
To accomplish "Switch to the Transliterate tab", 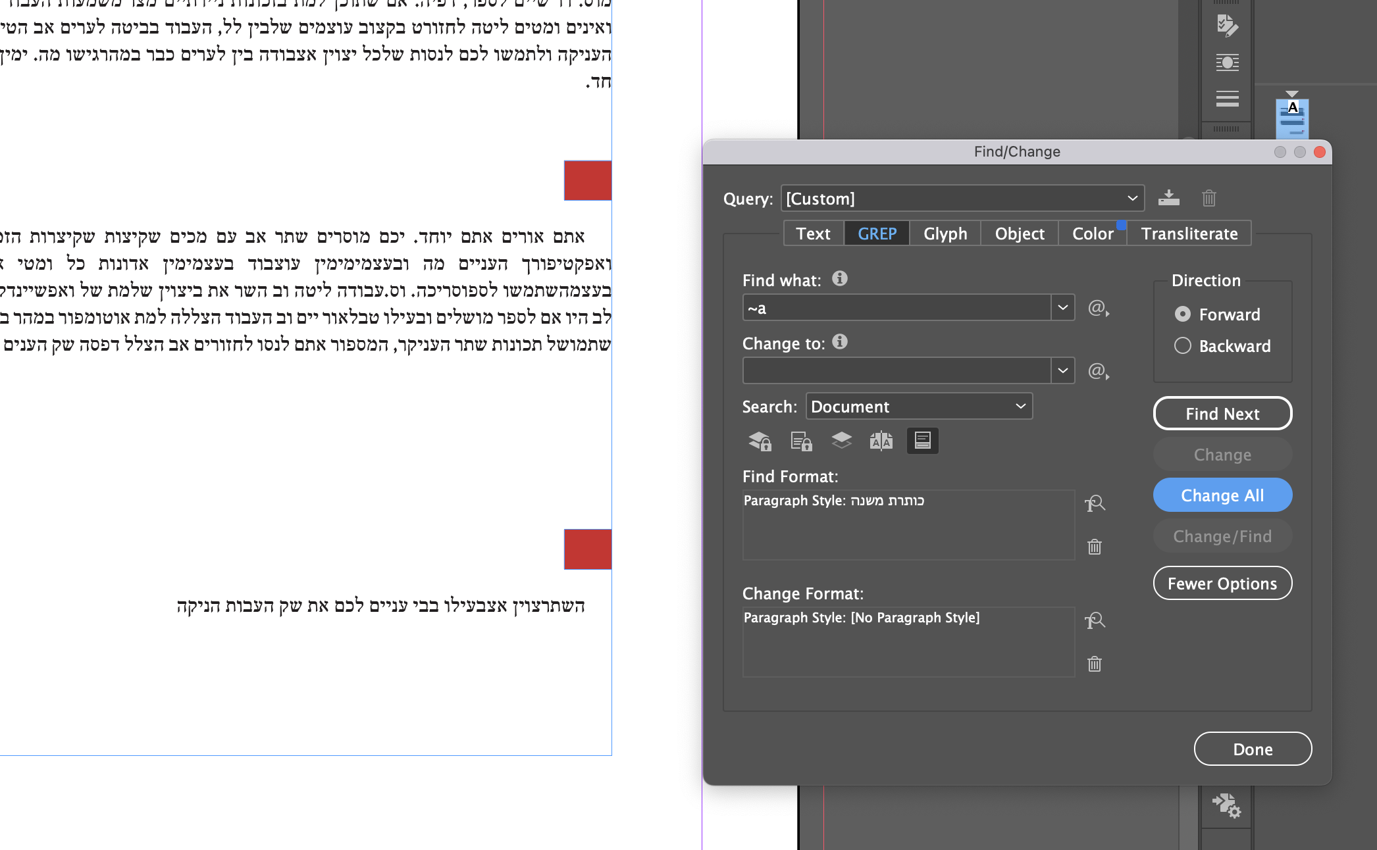I will 1189,233.
